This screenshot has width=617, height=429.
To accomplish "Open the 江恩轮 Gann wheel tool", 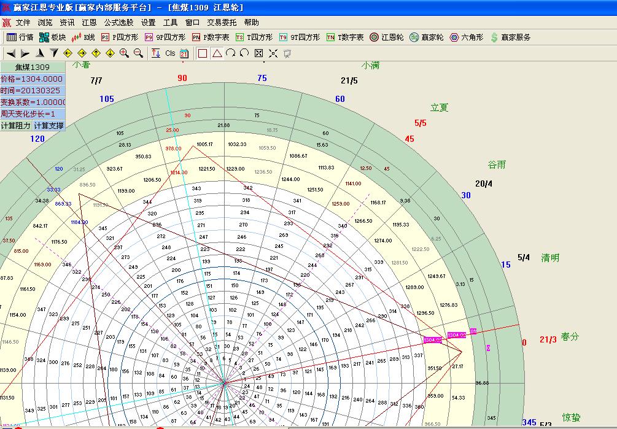I will [386, 37].
